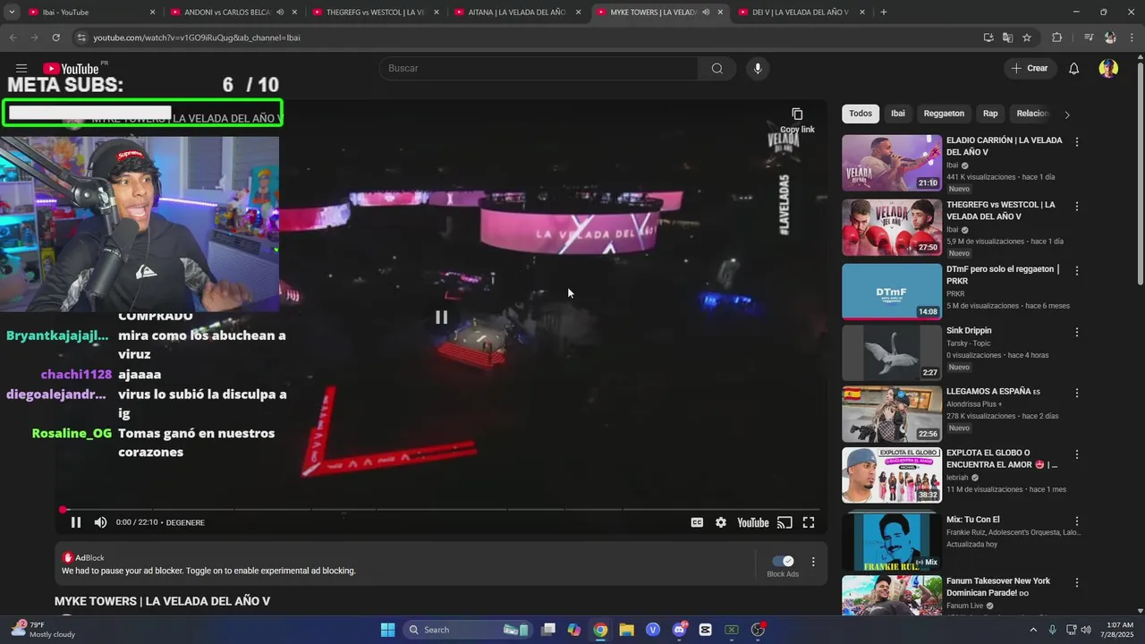Open player settings gear

[x=721, y=522]
